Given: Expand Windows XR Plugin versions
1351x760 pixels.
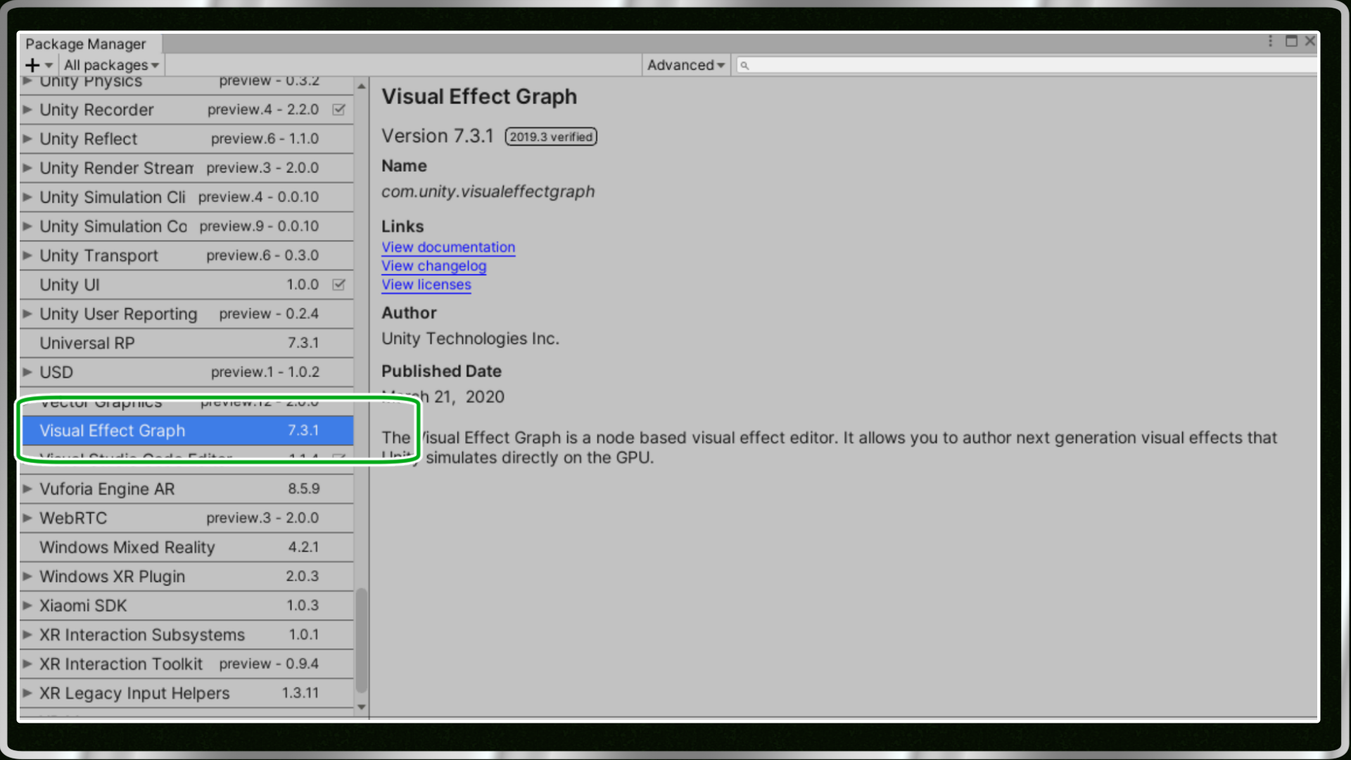Looking at the screenshot, I should (x=27, y=576).
